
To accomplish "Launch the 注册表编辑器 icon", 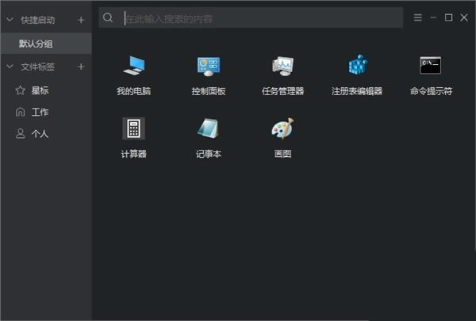I will [x=358, y=65].
